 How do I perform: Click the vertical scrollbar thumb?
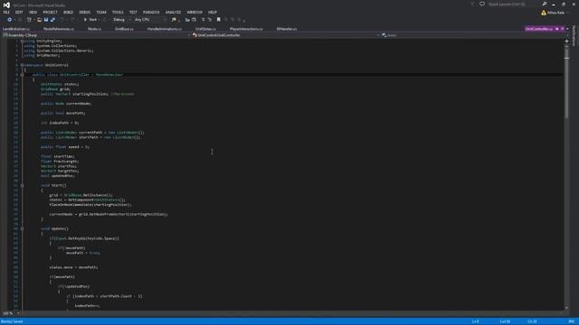(x=567, y=83)
